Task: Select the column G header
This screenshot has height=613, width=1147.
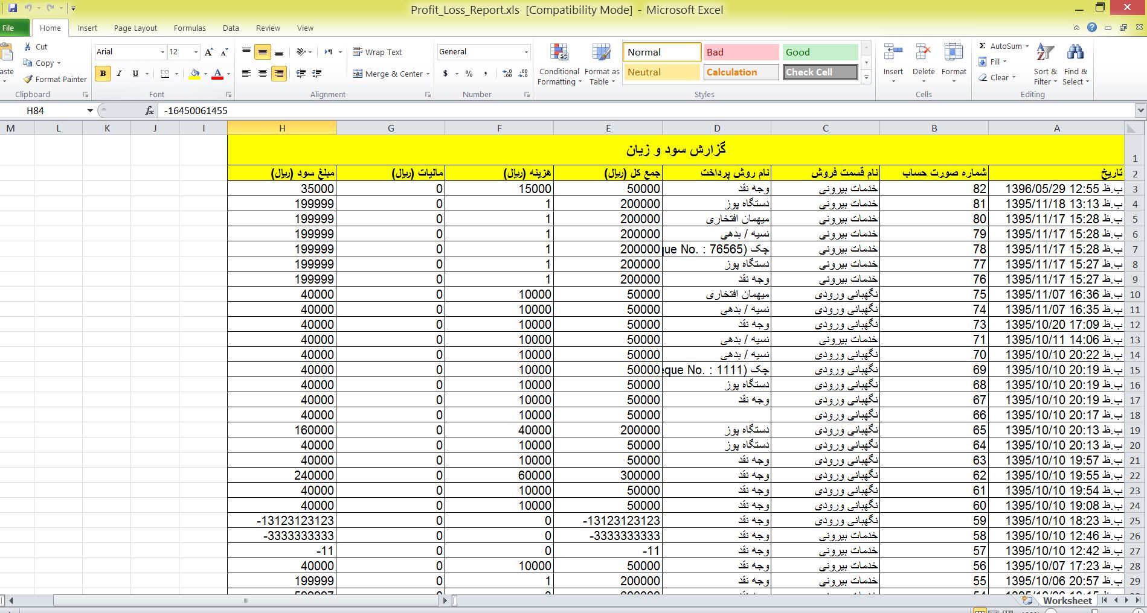Action: click(391, 128)
